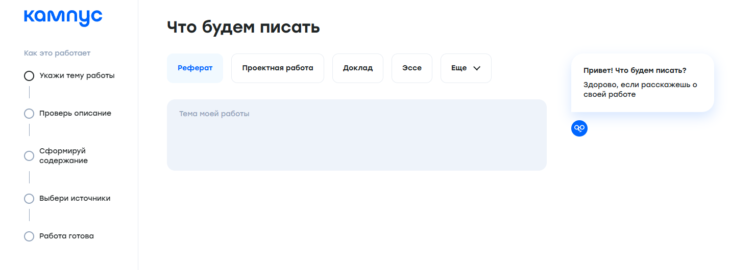This screenshot has width=730, height=270.
Task: Click the Работа готова label
Action: (x=66, y=236)
